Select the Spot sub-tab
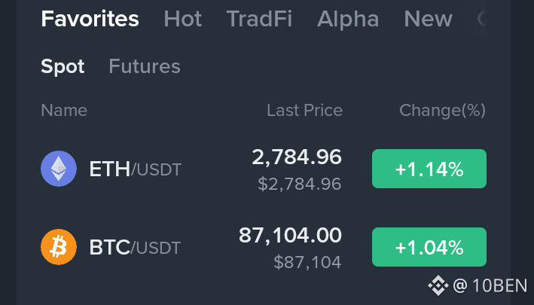Screen dimensions: 534x305 (x=63, y=67)
